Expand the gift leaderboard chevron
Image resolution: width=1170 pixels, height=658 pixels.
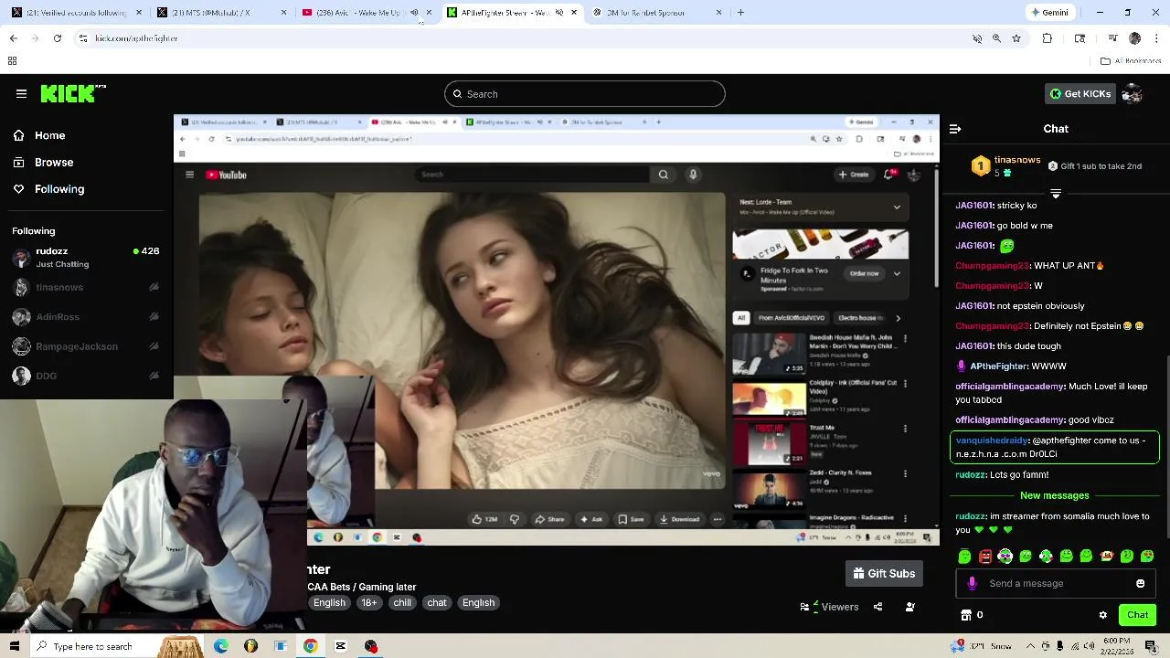pos(1056,194)
